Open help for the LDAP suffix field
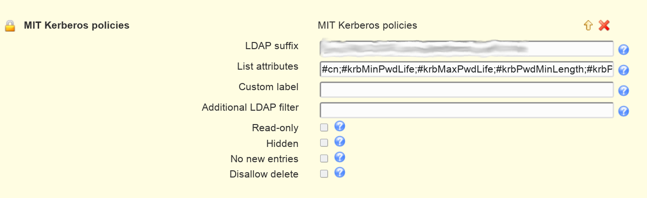Screen dimensions: 647x198 tap(624, 50)
